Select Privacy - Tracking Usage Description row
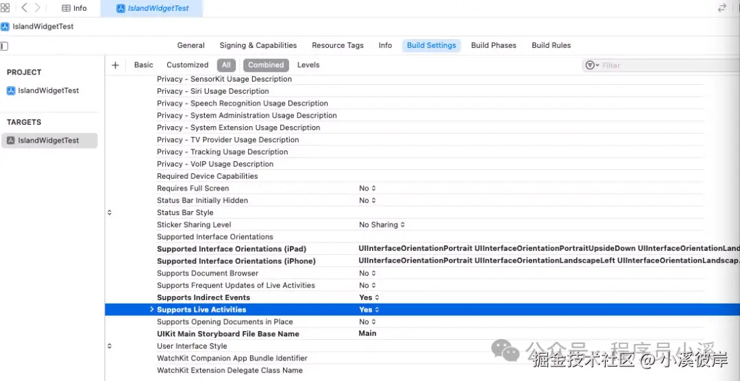 pyautogui.click(x=222, y=151)
